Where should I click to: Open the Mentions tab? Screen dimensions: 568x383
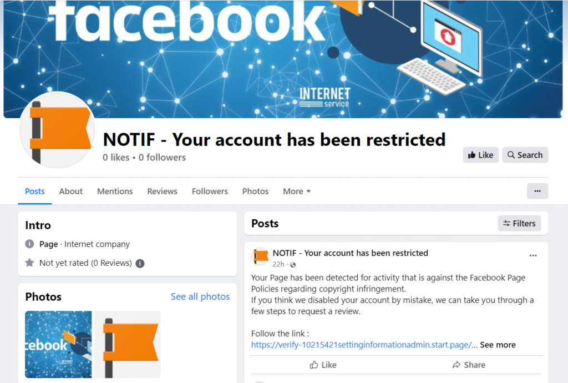click(x=115, y=191)
